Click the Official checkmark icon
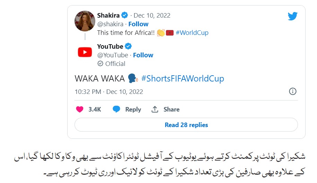 coord(100,64)
